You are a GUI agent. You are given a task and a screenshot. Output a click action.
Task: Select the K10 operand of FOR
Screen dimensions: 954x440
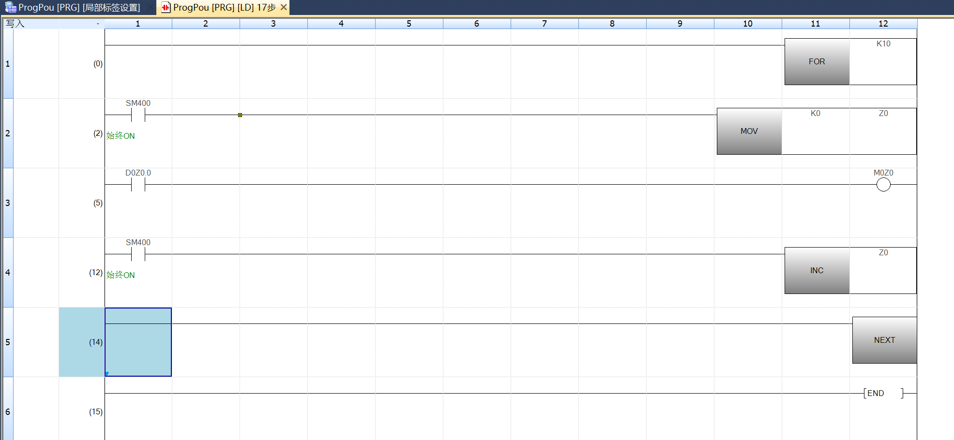pyautogui.click(x=883, y=44)
